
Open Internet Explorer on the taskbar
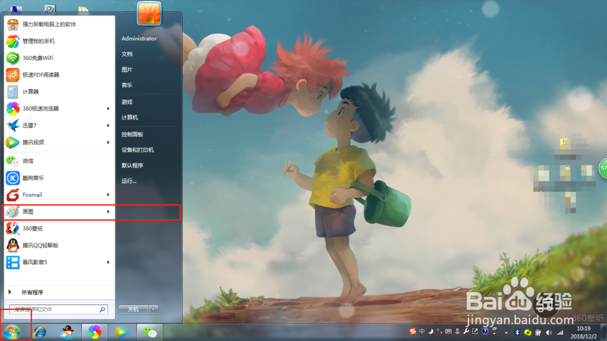pyautogui.click(x=39, y=332)
